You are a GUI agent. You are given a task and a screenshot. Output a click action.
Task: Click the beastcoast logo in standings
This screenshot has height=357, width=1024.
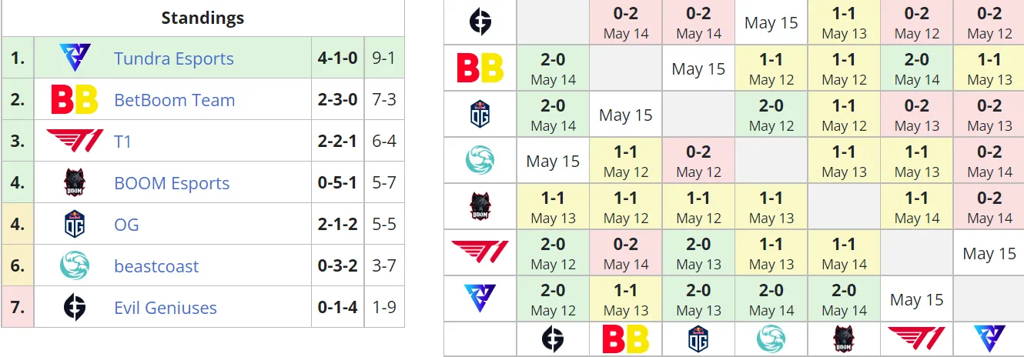click(x=75, y=266)
